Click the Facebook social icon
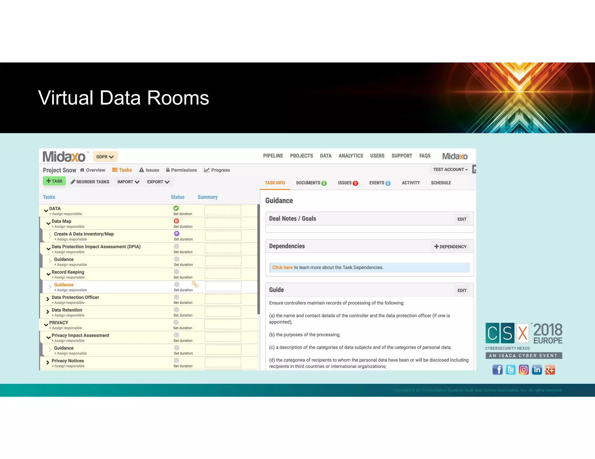This screenshot has width=595, height=459. [x=497, y=370]
